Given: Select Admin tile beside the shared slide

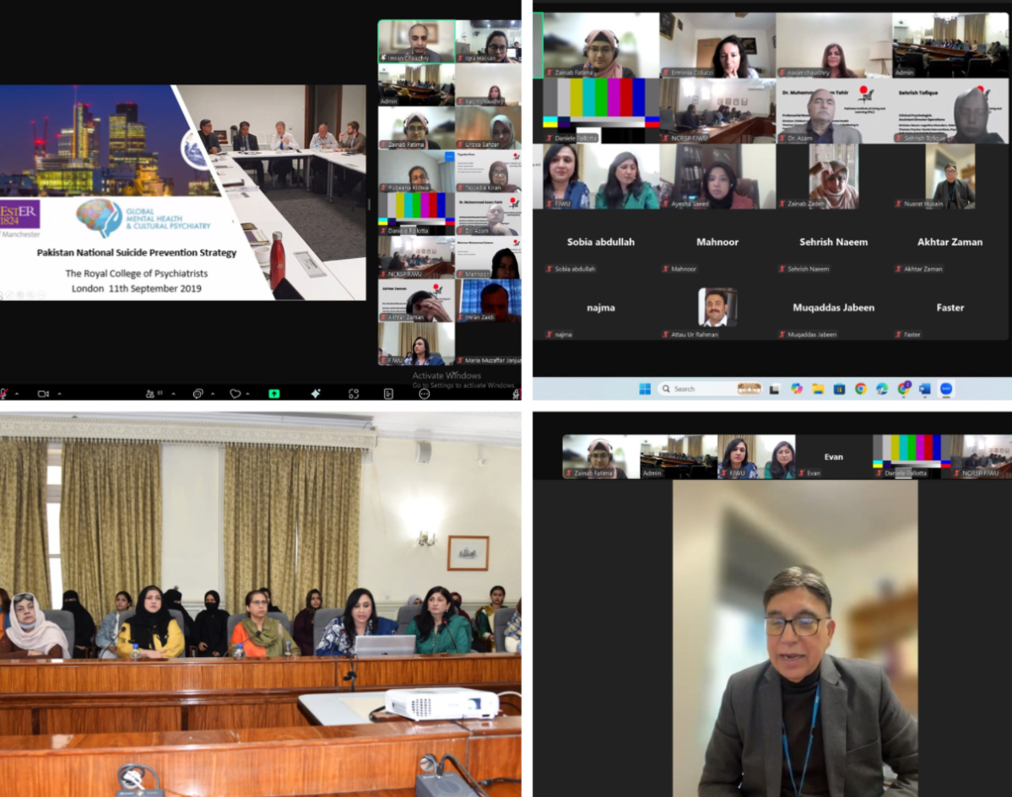Looking at the screenshot, I should coord(416,84).
